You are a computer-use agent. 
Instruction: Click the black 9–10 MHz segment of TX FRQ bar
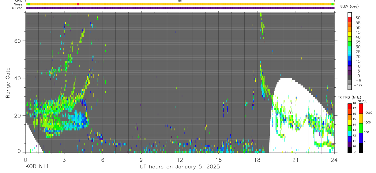coord(350,150)
